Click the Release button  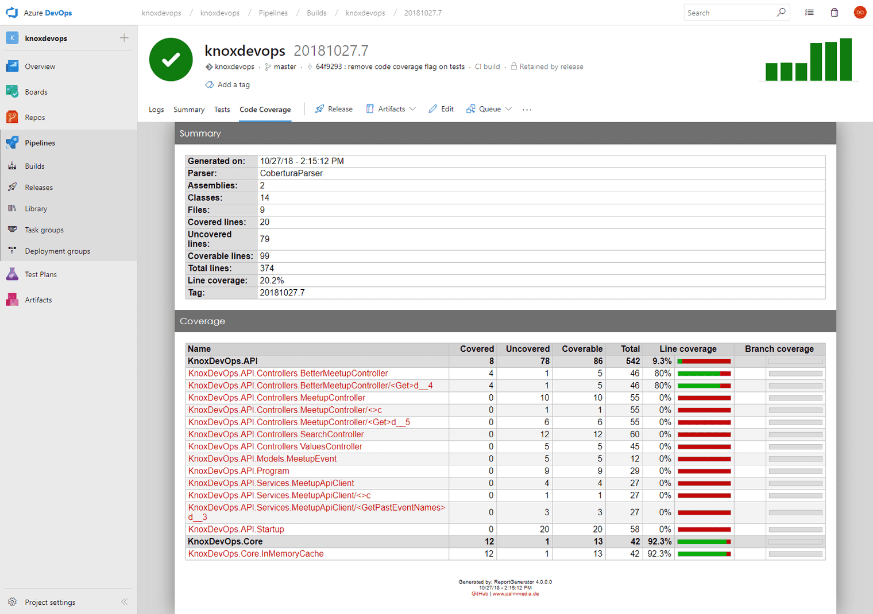[334, 109]
